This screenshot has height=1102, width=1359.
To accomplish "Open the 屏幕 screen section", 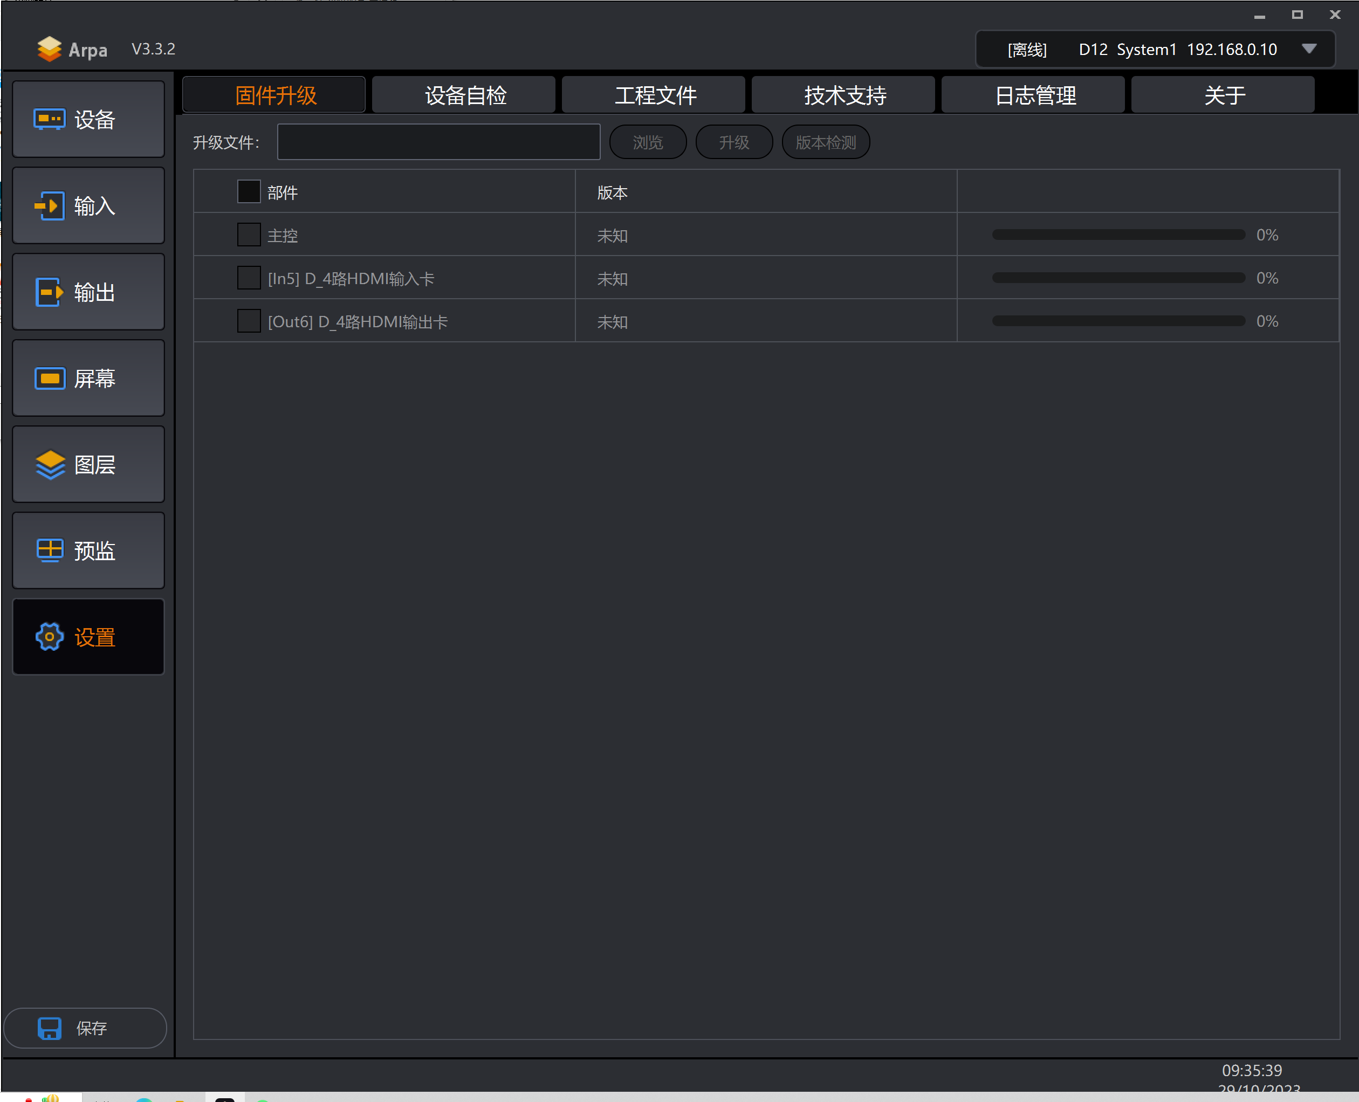I will (88, 378).
